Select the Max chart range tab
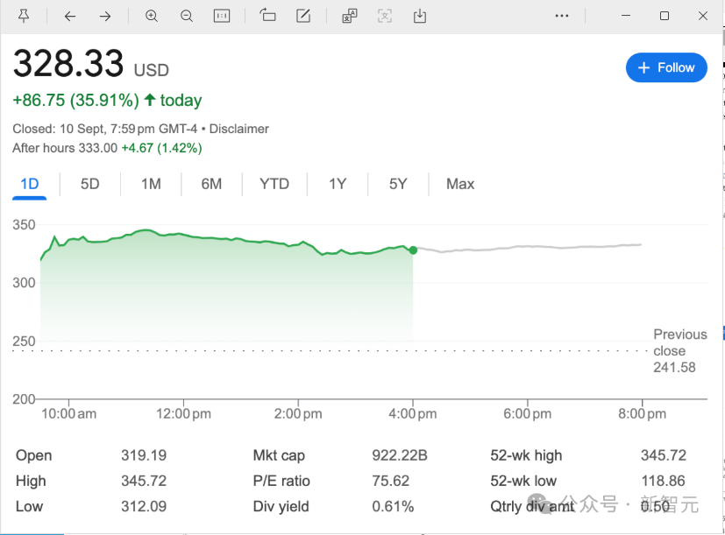725x535 pixels. coord(460,184)
